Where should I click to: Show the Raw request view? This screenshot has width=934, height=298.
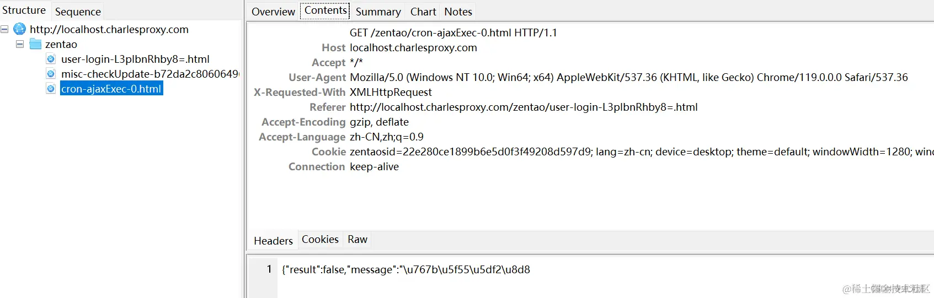357,240
